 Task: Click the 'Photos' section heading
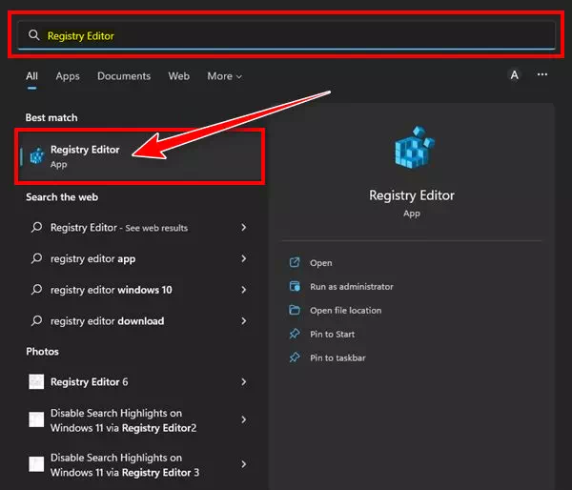click(x=42, y=352)
